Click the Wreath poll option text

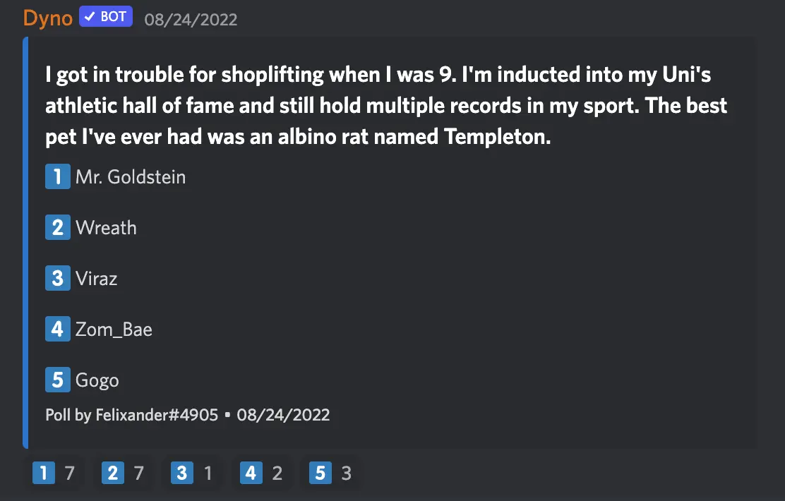pyautogui.click(x=106, y=227)
